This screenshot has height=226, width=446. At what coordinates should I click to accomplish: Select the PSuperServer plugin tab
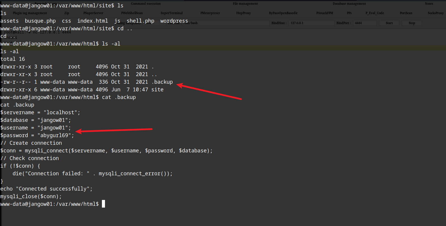coord(93,13)
